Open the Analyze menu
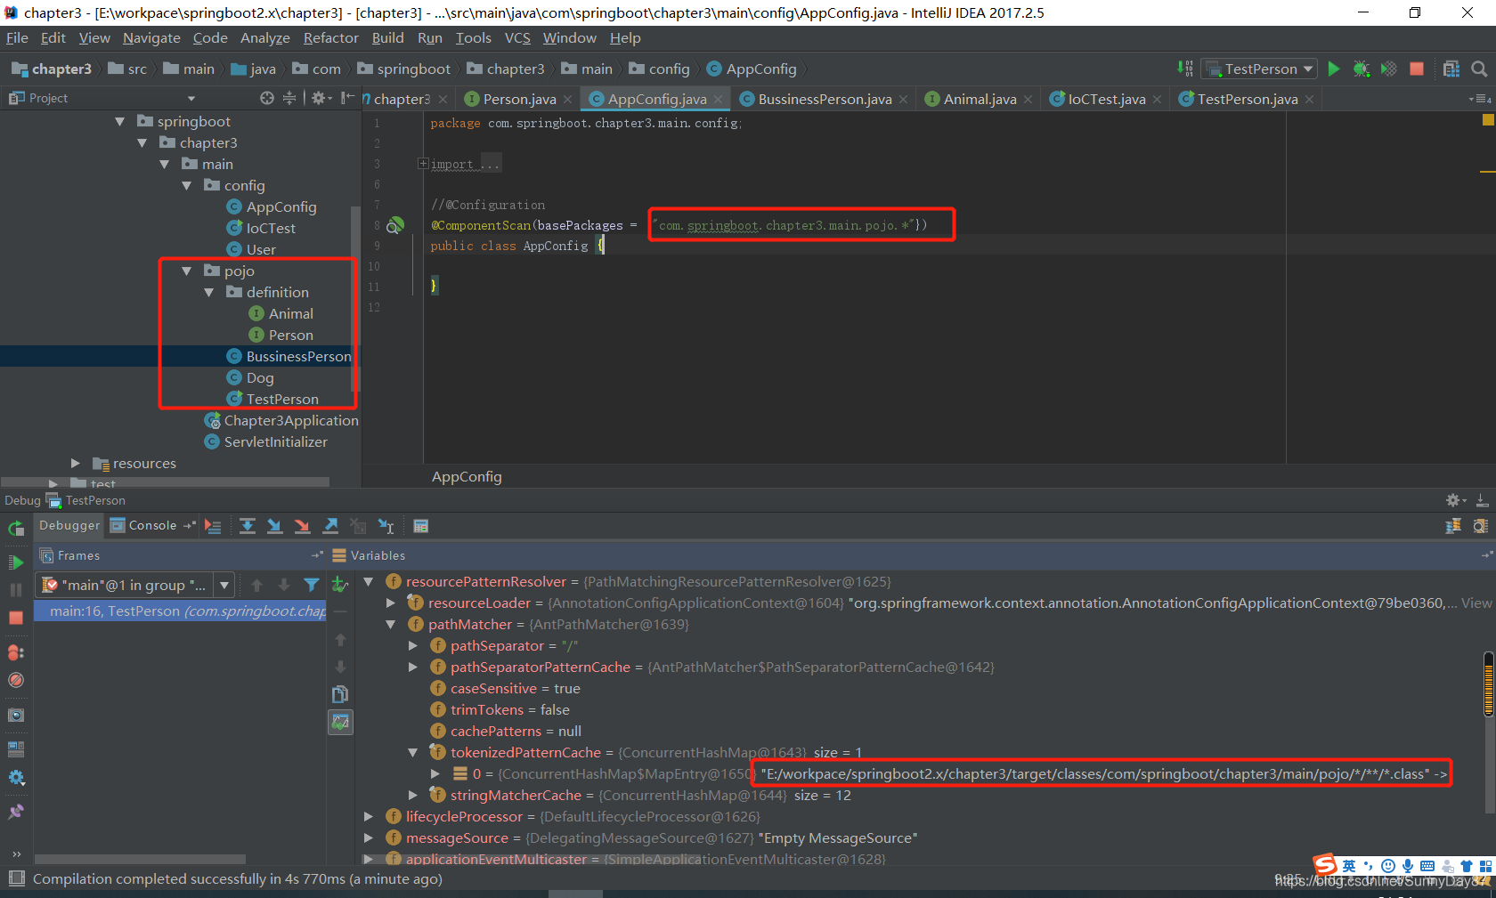1496x898 pixels. click(x=265, y=38)
